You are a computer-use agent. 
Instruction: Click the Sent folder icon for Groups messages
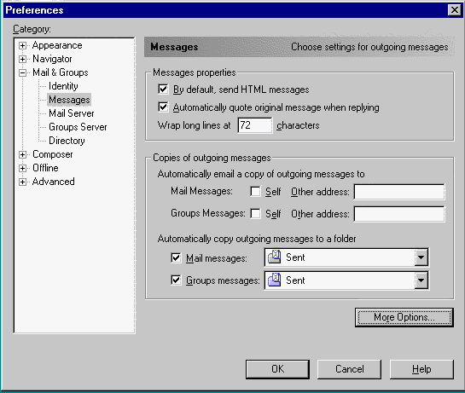coord(275,280)
